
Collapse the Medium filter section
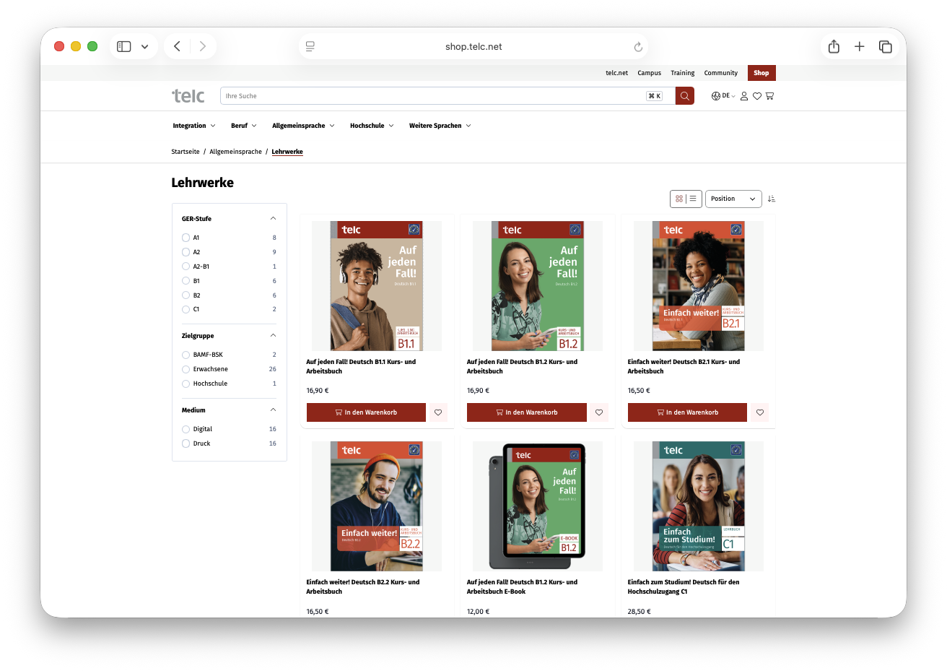pyautogui.click(x=273, y=410)
